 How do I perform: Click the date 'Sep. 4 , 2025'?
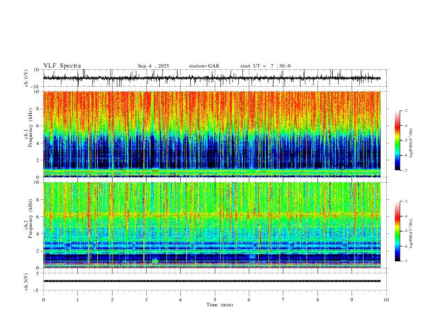[153, 66]
